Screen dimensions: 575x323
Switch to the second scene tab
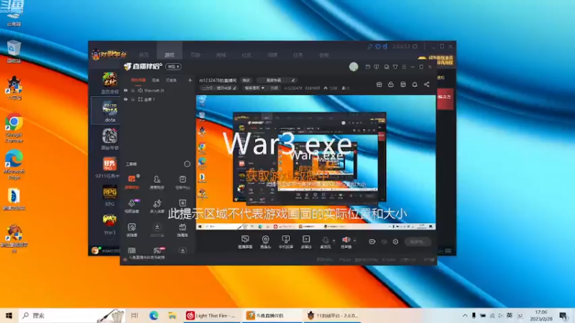[156, 80]
